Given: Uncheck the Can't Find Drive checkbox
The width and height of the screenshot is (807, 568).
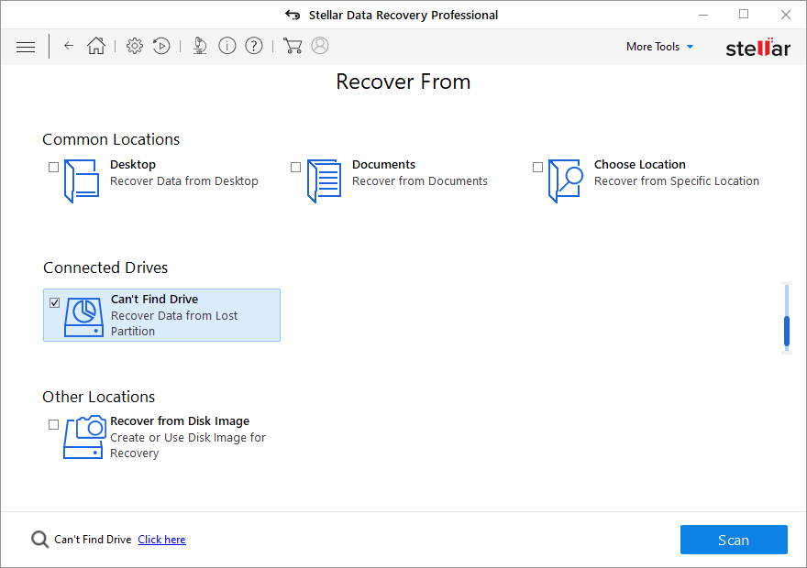Looking at the screenshot, I should (x=54, y=302).
